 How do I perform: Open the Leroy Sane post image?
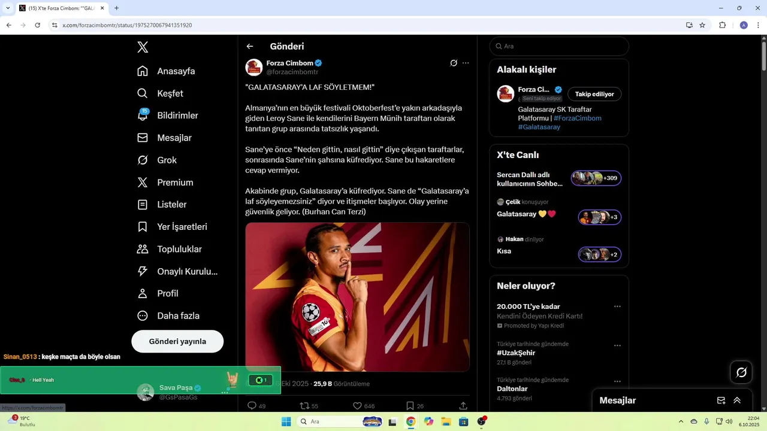coord(357,297)
